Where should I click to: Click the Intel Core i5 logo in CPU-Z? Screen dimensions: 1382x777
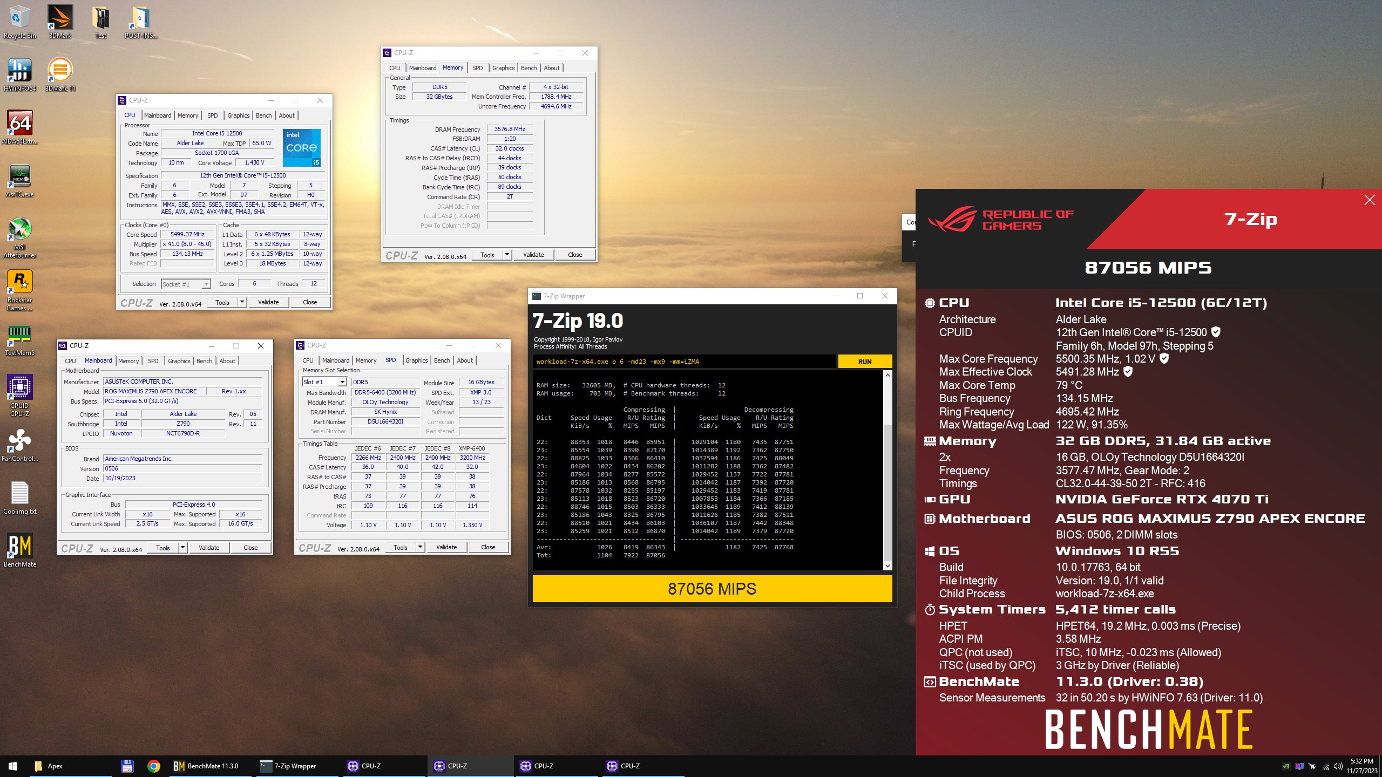coord(302,147)
